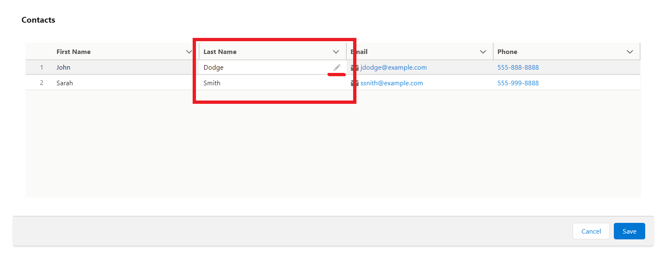Viewport: 665px width, 255px height.
Task: Expand the Last Name column menu chevron
Action: tap(336, 52)
